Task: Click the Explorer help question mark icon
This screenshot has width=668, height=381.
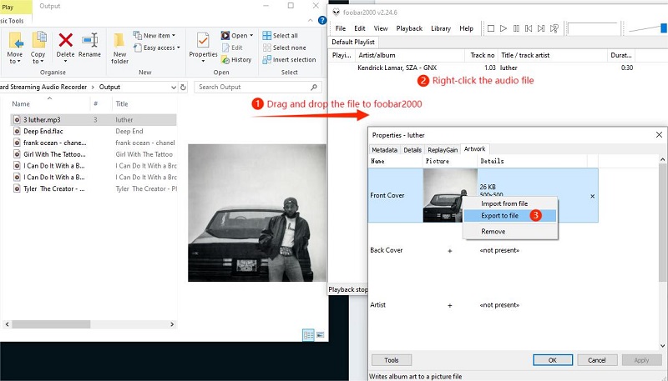Action: (x=322, y=20)
